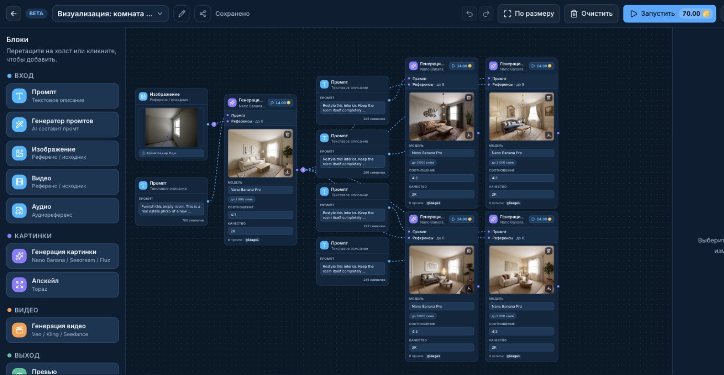724x375 pixels.
Task: Add the "Аудио" block
Action: pyautogui.click(x=63, y=210)
